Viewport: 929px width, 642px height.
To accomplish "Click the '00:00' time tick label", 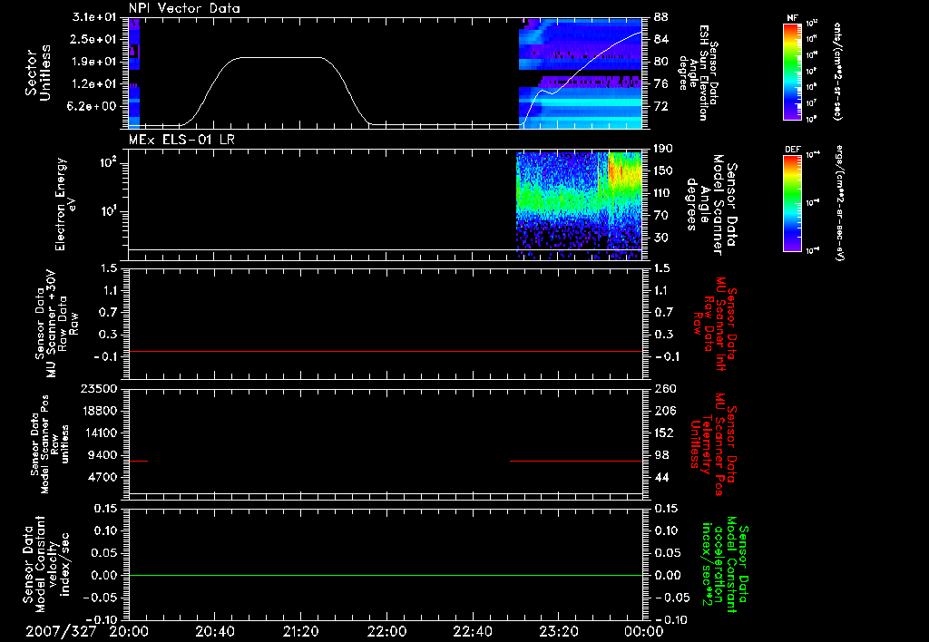I will pos(644,631).
